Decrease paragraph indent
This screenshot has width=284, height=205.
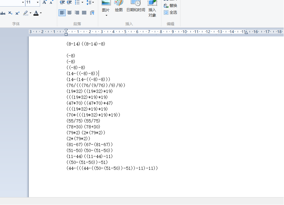coord(62,2)
